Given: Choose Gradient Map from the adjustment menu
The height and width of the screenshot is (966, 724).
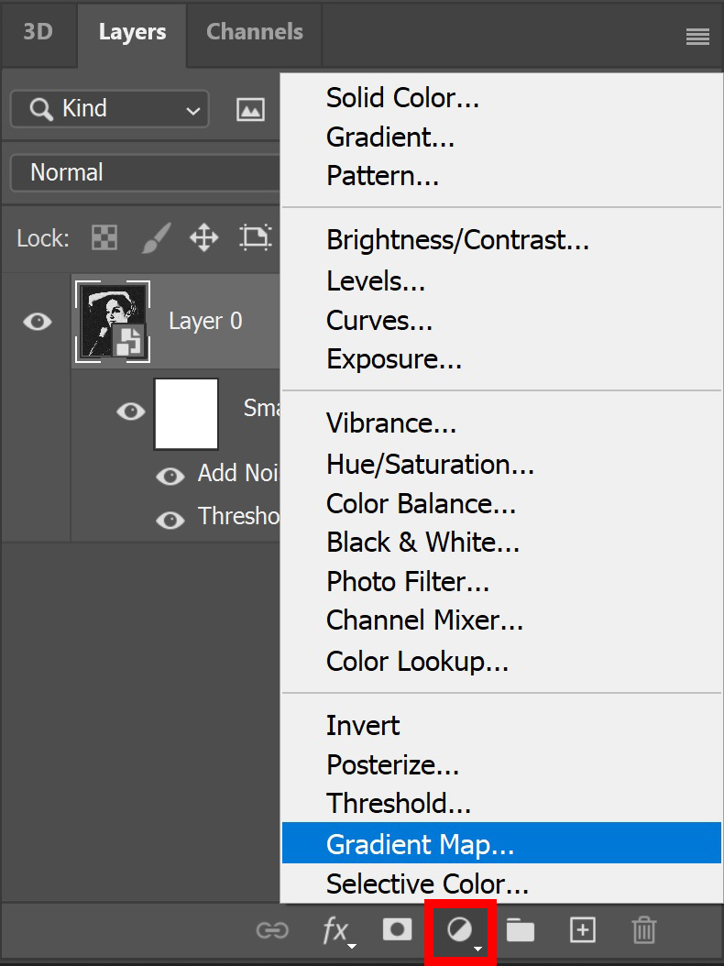Looking at the screenshot, I should 421,843.
